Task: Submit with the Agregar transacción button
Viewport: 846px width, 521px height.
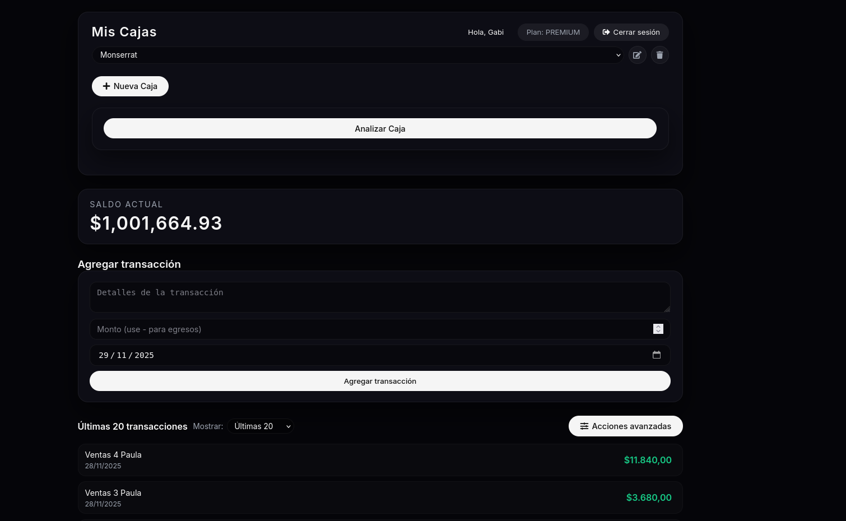Action: pyautogui.click(x=380, y=381)
